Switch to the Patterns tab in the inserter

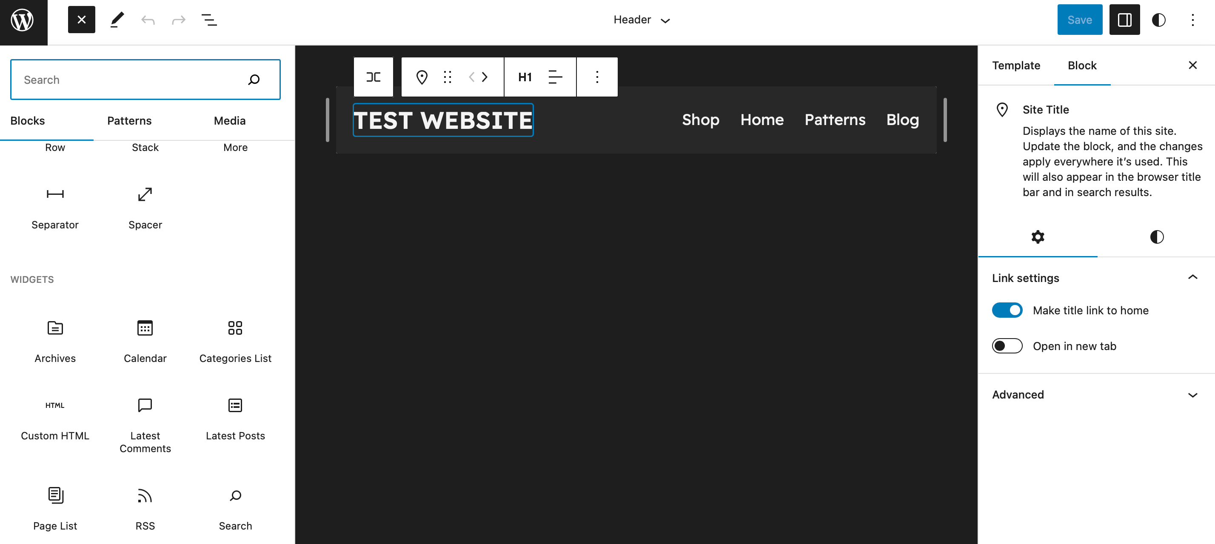point(129,121)
